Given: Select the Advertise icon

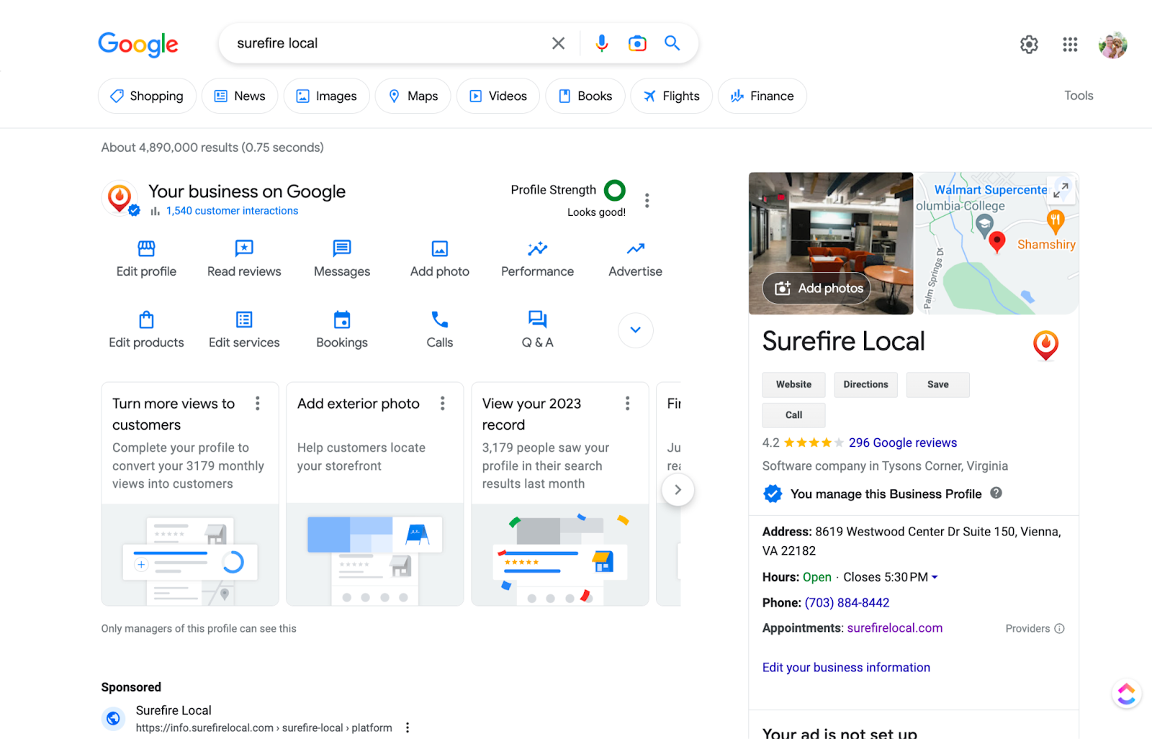Looking at the screenshot, I should (634, 250).
